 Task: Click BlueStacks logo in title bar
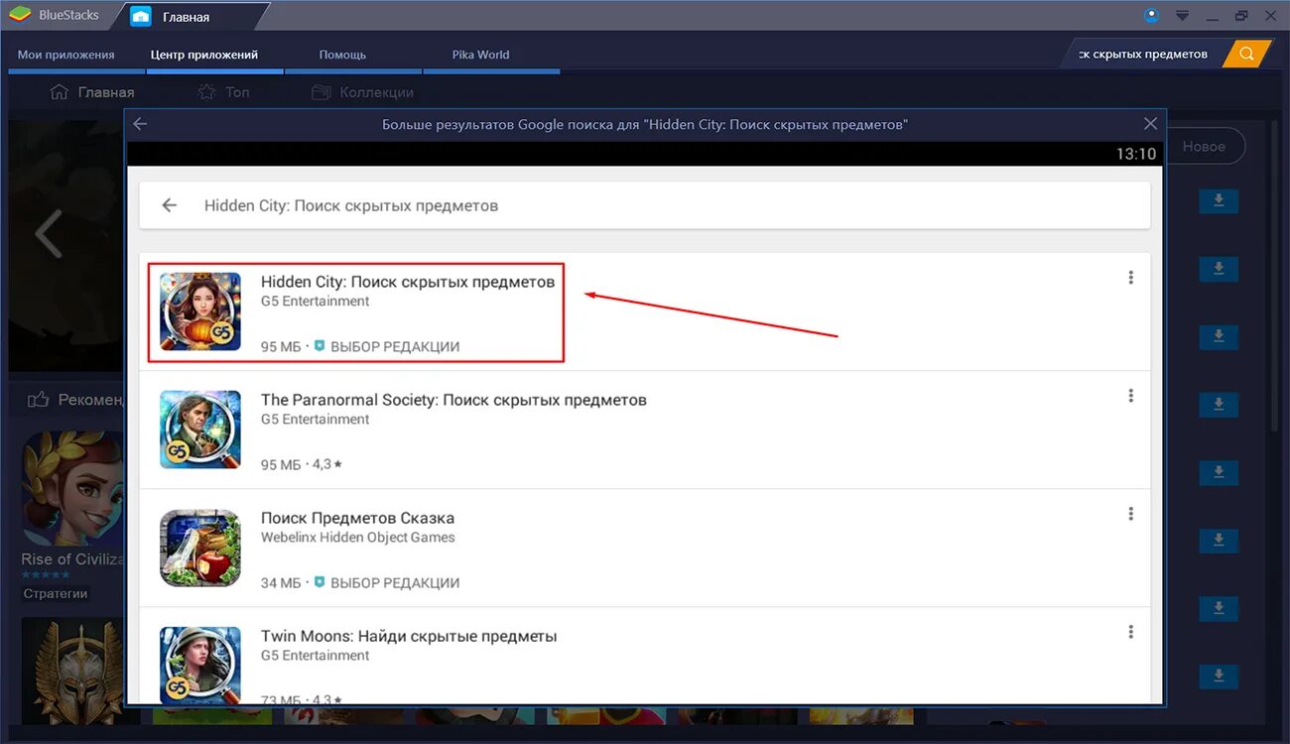(x=19, y=15)
